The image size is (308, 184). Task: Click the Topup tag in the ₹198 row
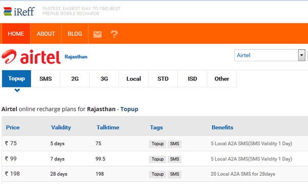pyautogui.click(x=158, y=174)
